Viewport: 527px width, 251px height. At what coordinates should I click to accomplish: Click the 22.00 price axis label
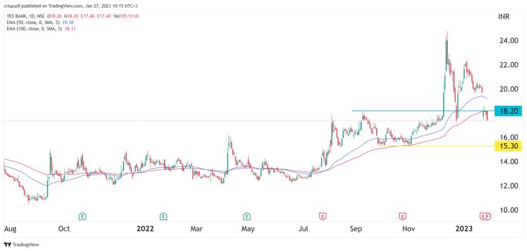508,65
